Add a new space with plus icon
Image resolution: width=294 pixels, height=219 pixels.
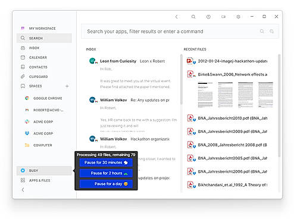tap(67, 86)
